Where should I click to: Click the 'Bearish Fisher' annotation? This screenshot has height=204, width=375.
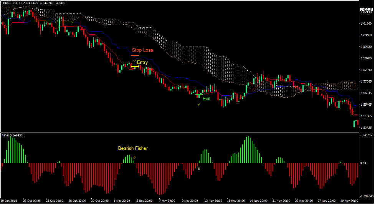133,148
